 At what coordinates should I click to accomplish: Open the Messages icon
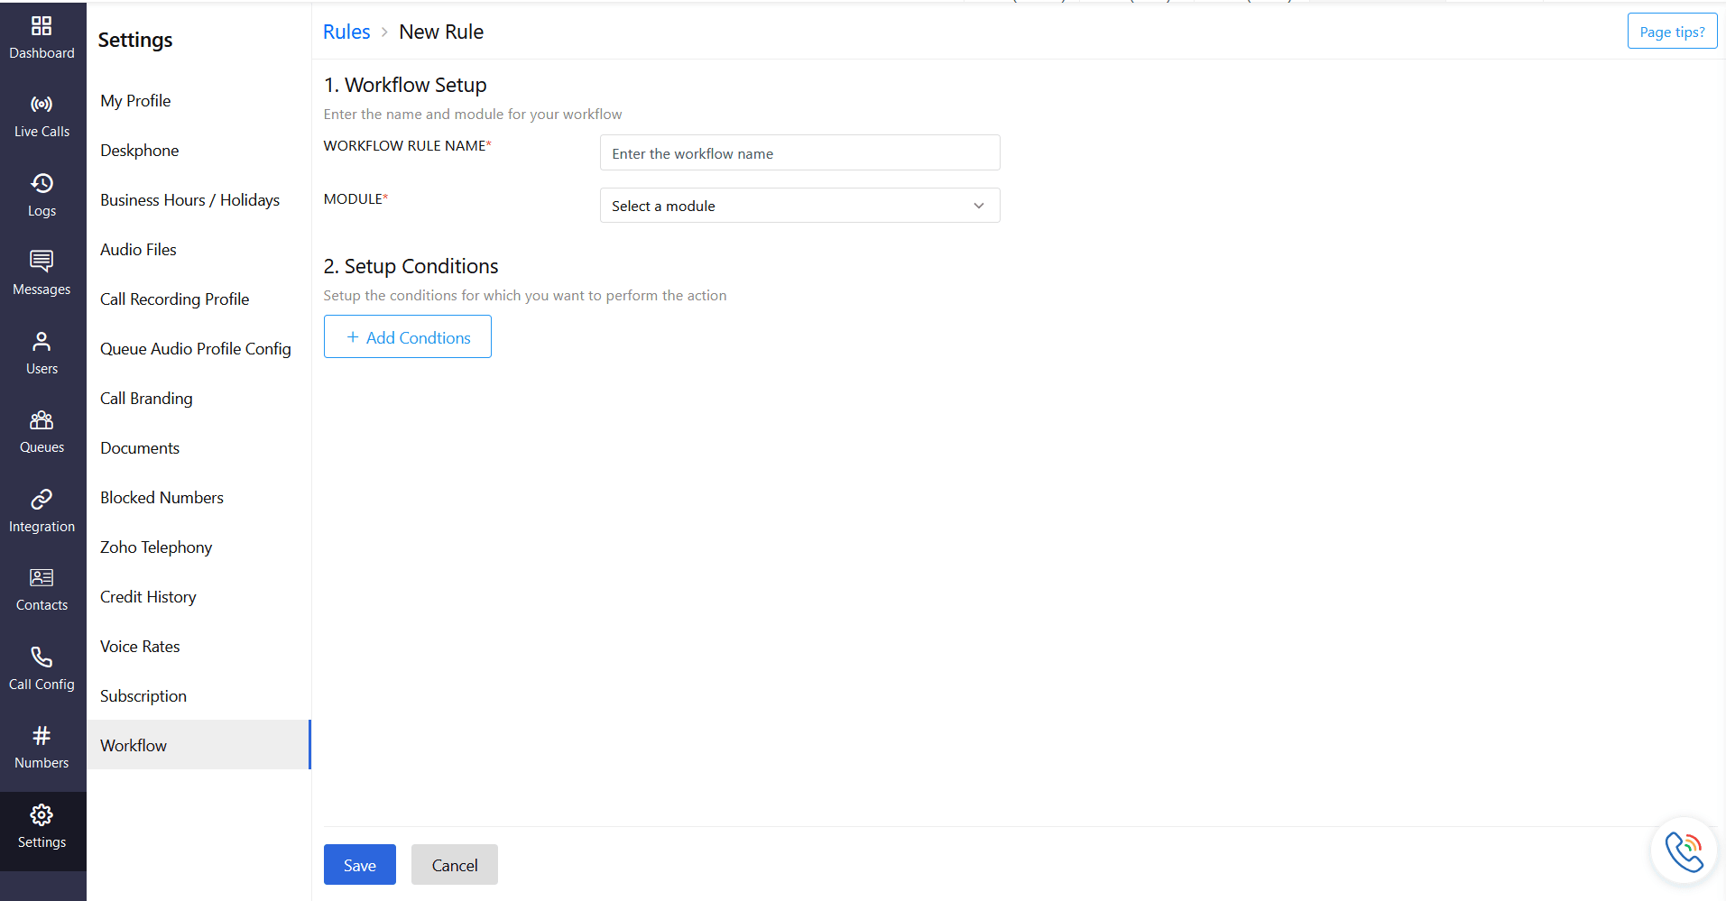(42, 262)
